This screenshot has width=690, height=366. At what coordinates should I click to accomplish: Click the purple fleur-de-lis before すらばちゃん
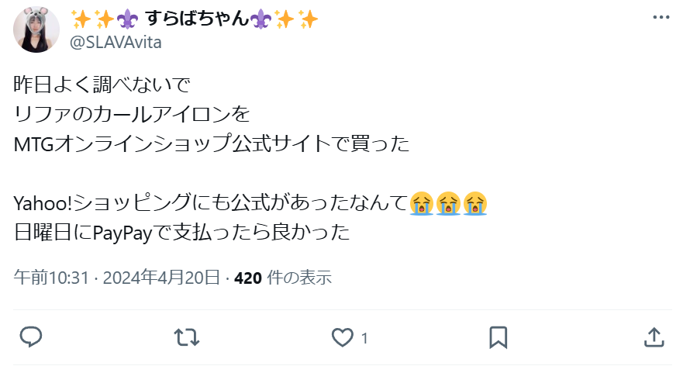128,19
